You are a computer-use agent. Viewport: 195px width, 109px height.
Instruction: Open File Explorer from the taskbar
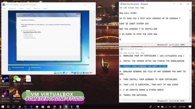(37, 107)
